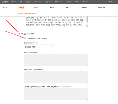Switch to the DNS tab
This screenshot has height=104, width=118.
point(36,8)
